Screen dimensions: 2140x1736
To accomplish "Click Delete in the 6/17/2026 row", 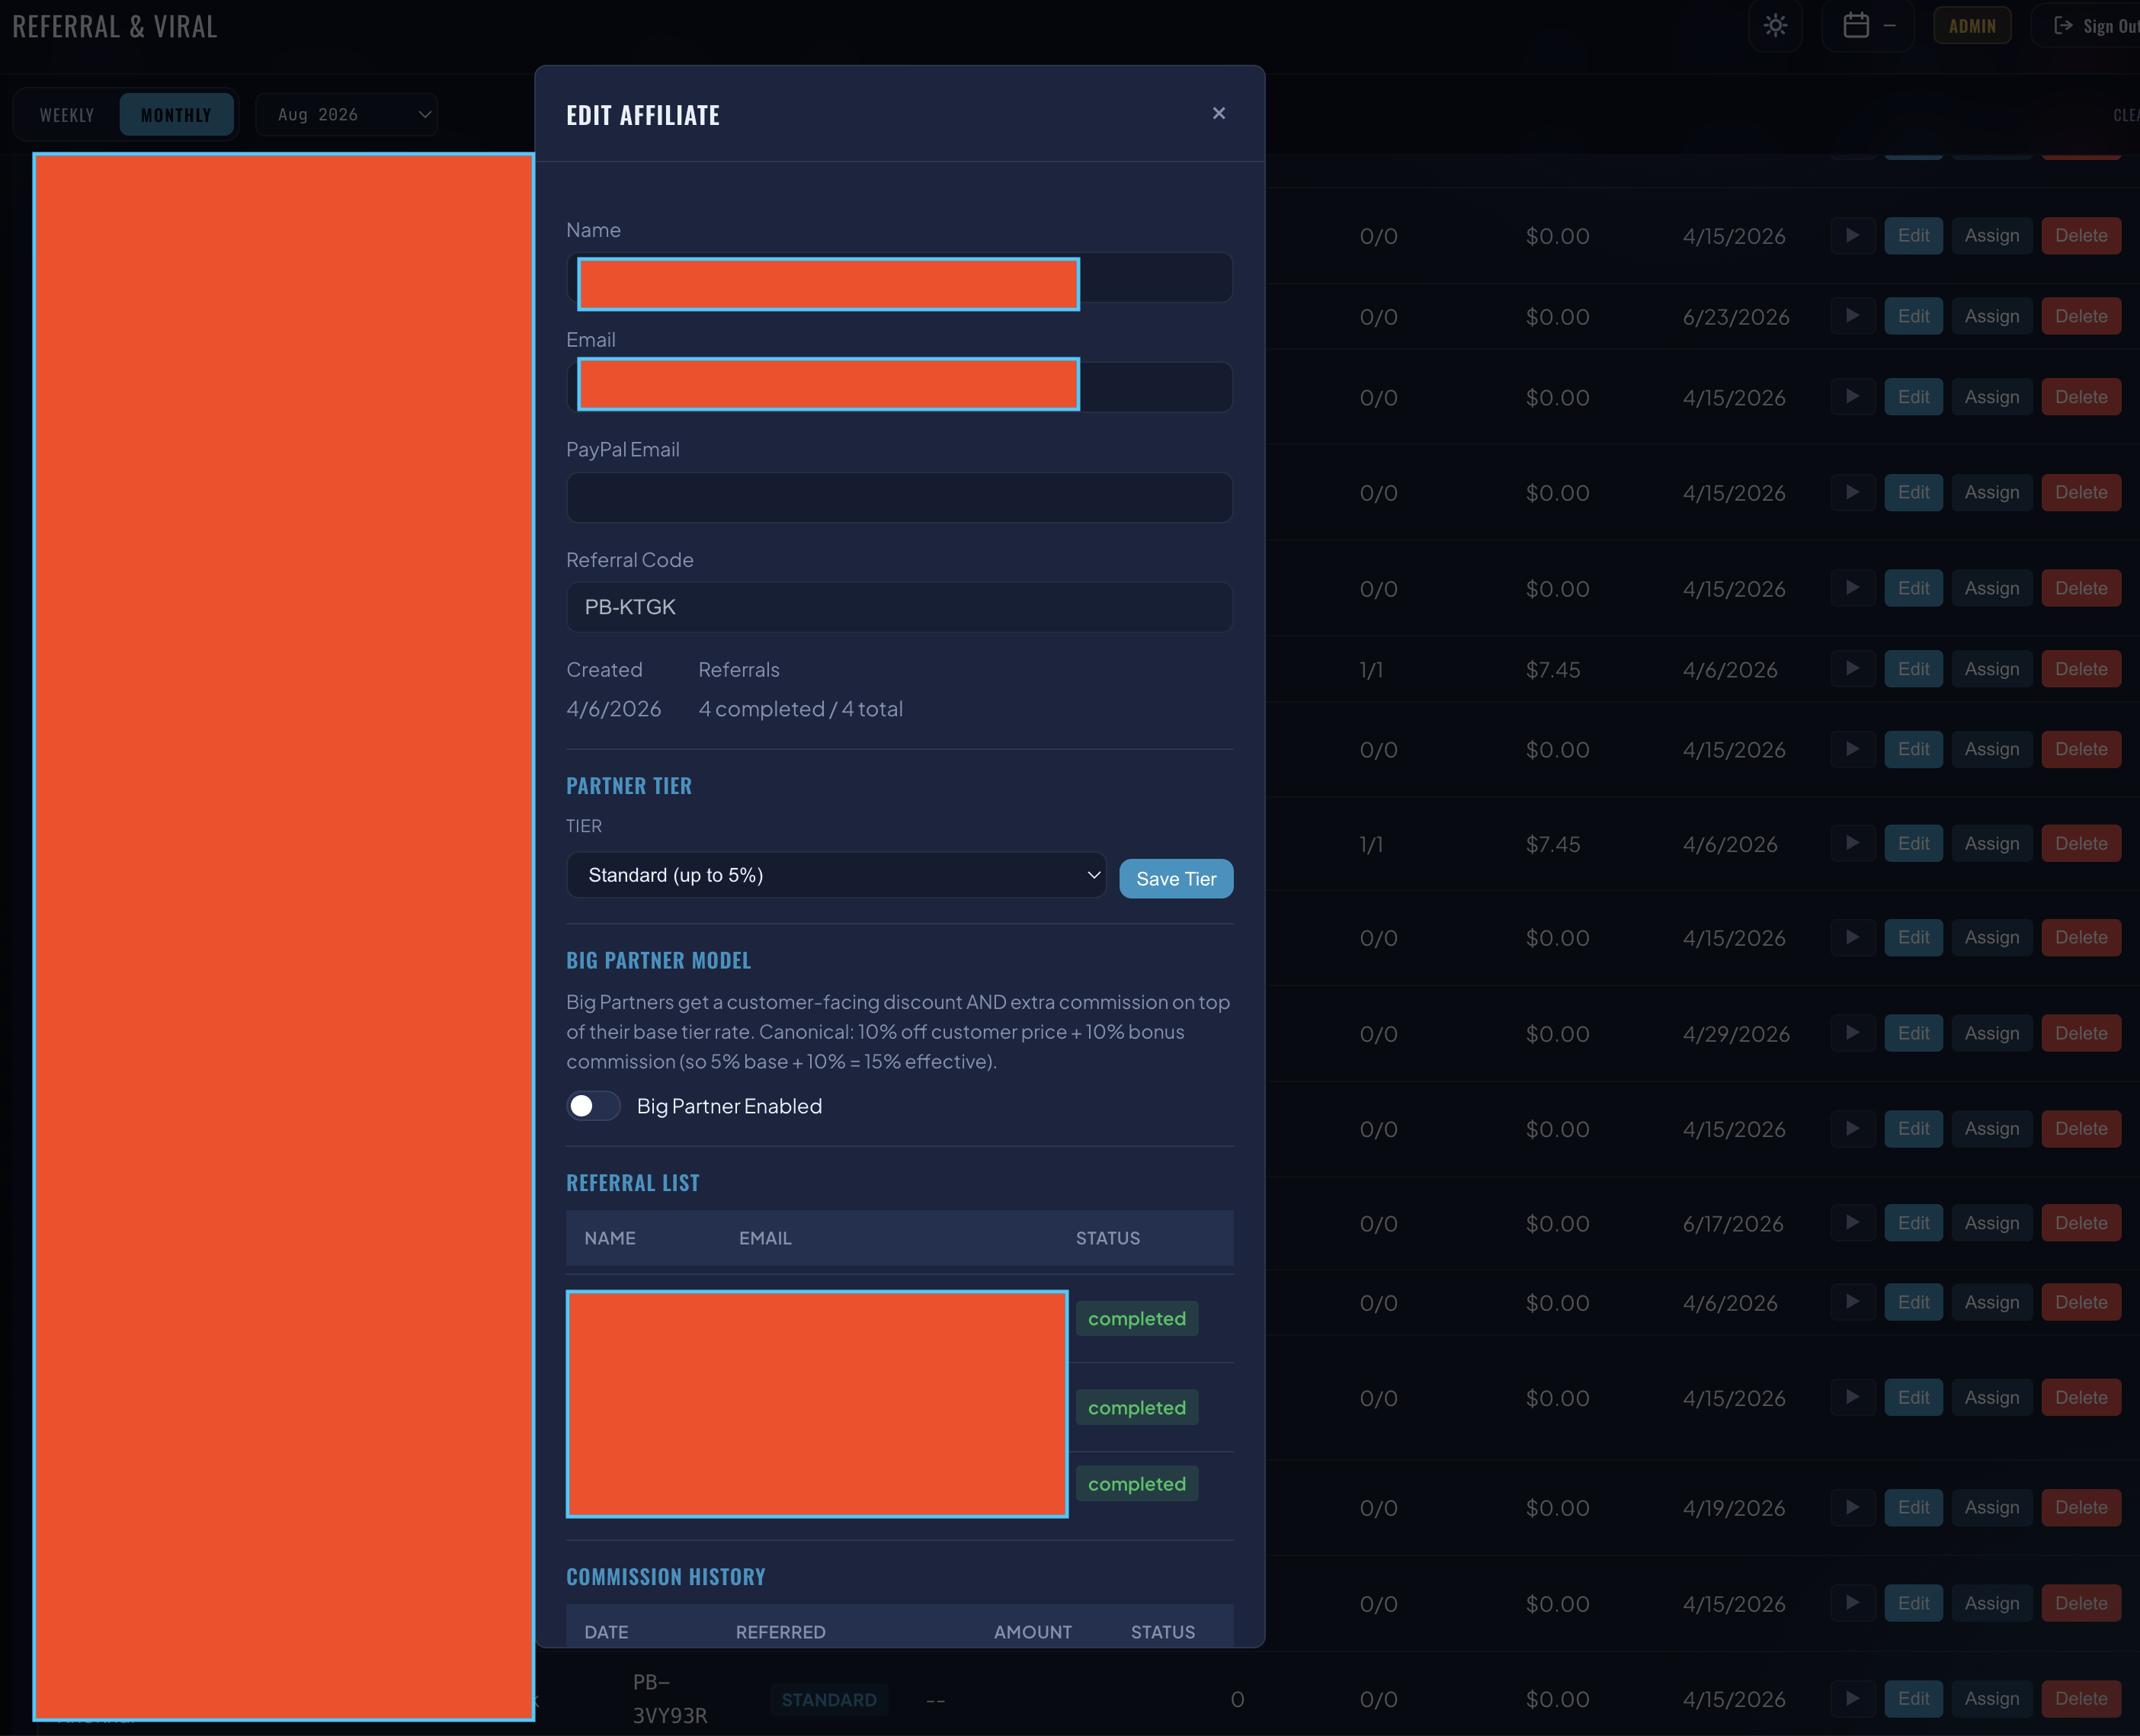I will pyautogui.click(x=2081, y=1223).
